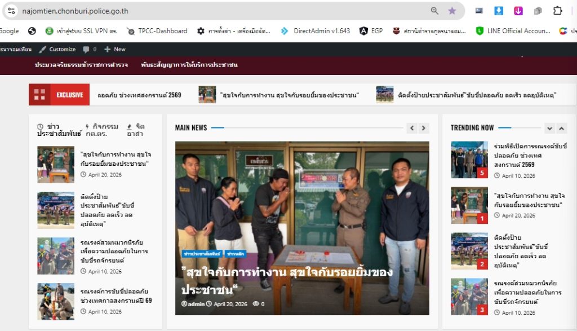Open ประมวลจริยธรรมข้าราชการตำรวจ menu item
The image size is (577, 331).
81,65
